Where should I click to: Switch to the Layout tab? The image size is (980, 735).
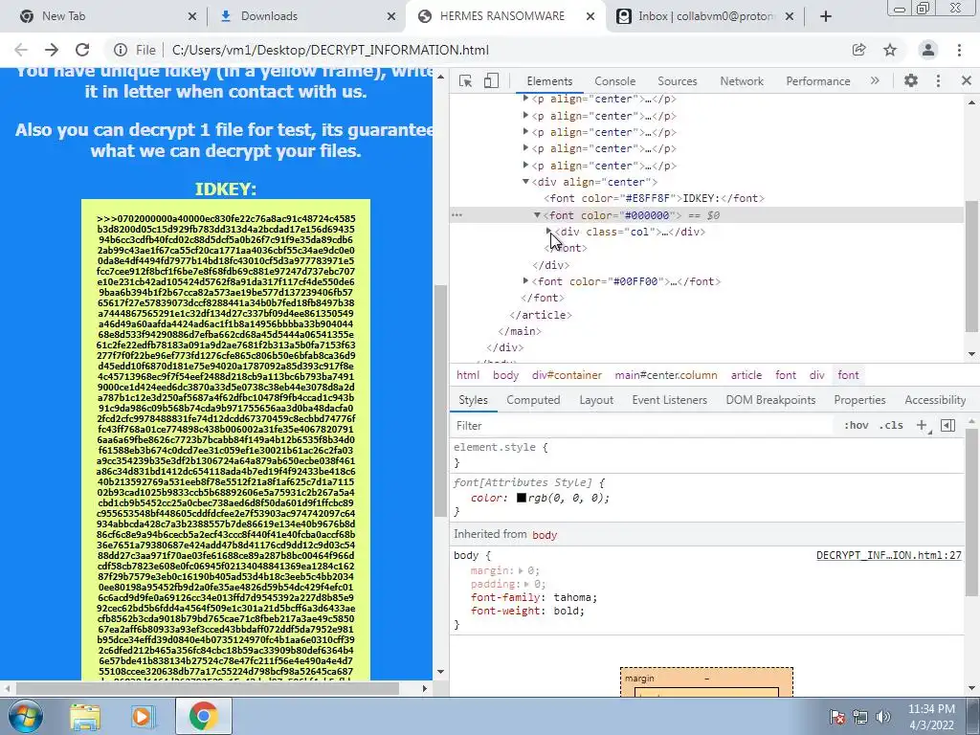tap(596, 400)
